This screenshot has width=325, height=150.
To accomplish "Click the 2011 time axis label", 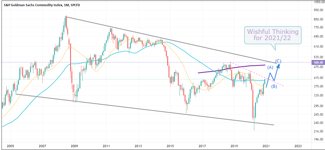I will coord(106,146).
